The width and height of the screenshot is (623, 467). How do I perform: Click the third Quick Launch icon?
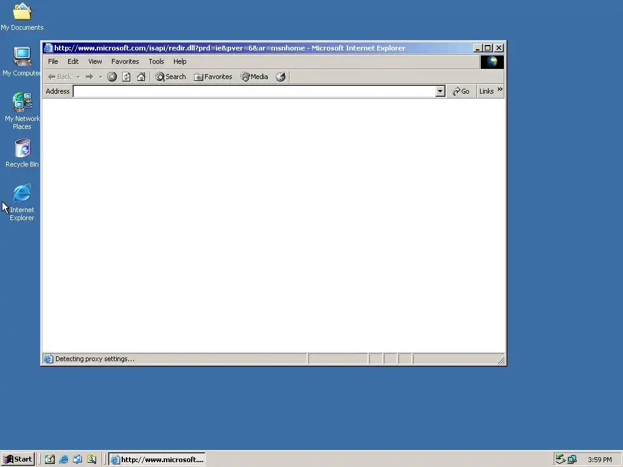click(77, 460)
